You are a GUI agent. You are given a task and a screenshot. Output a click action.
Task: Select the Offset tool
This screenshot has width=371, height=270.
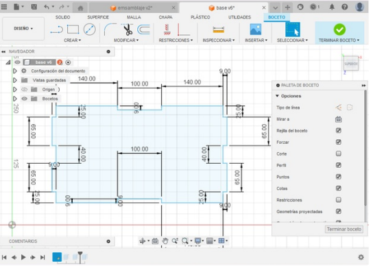click(143, 29)
